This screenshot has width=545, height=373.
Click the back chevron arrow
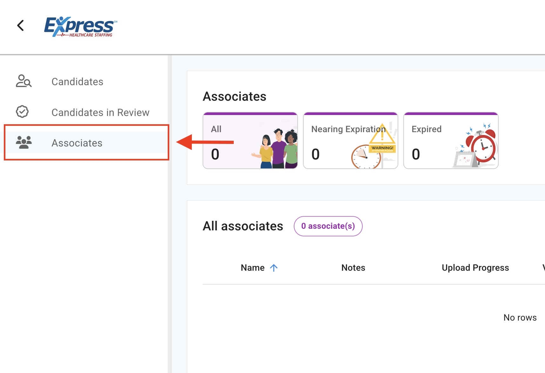tap(21, 25)
